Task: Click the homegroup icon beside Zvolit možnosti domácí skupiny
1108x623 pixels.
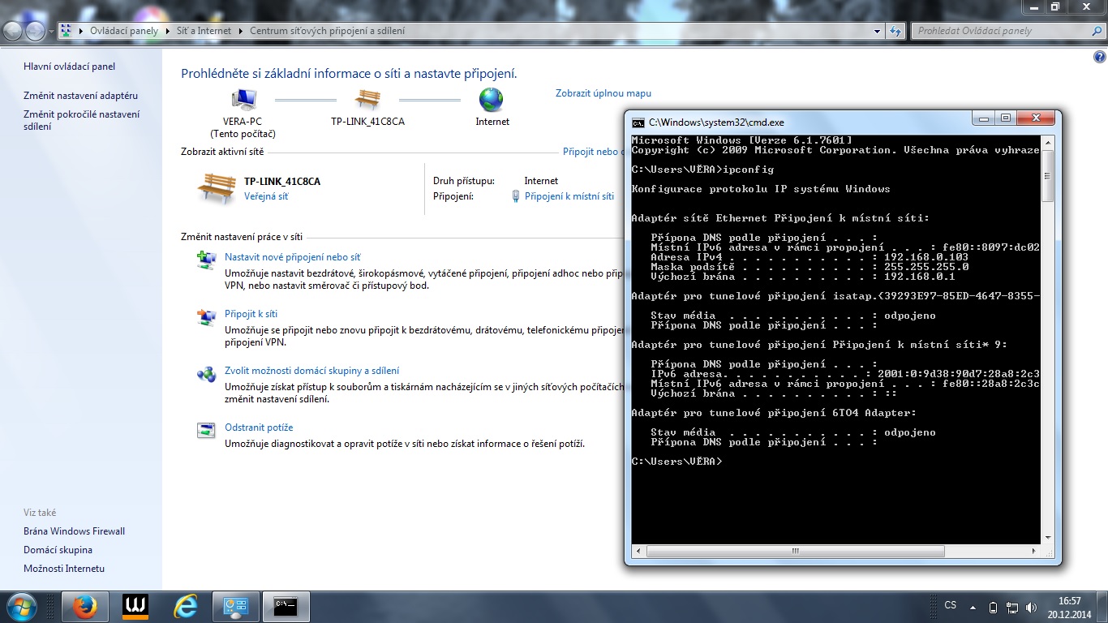Action: (x=207, y=374)
